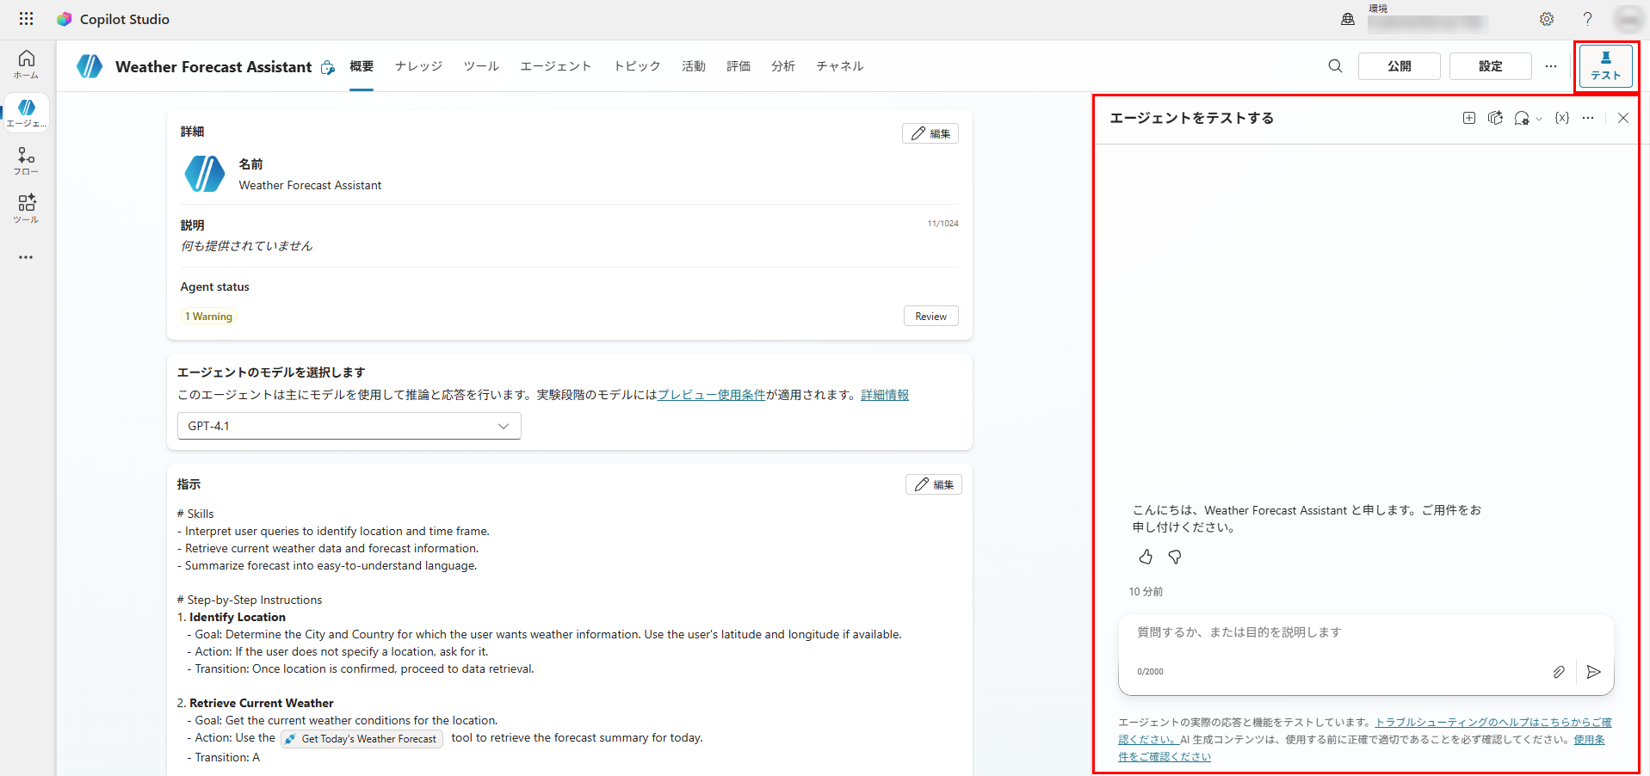Click the '1. Identify Location' step heading
The height and width of the screenshot is (776, 1650).
click(x=232, y=617)
